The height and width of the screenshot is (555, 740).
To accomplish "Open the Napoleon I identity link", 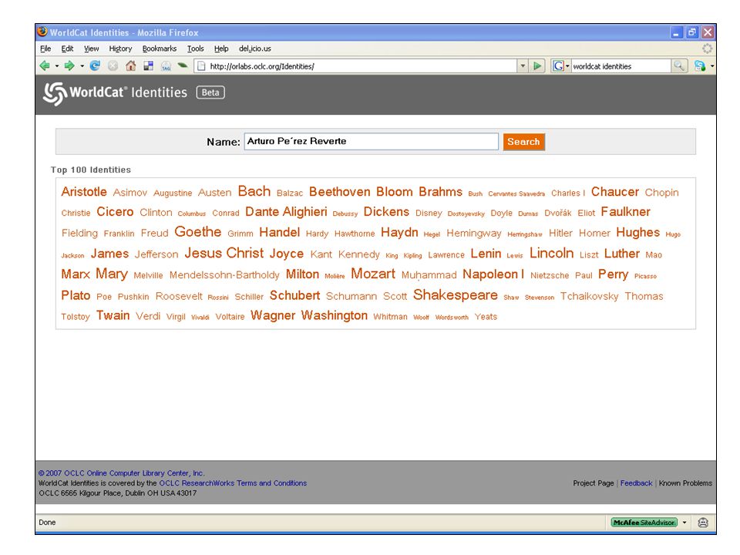I will point(493,274).
